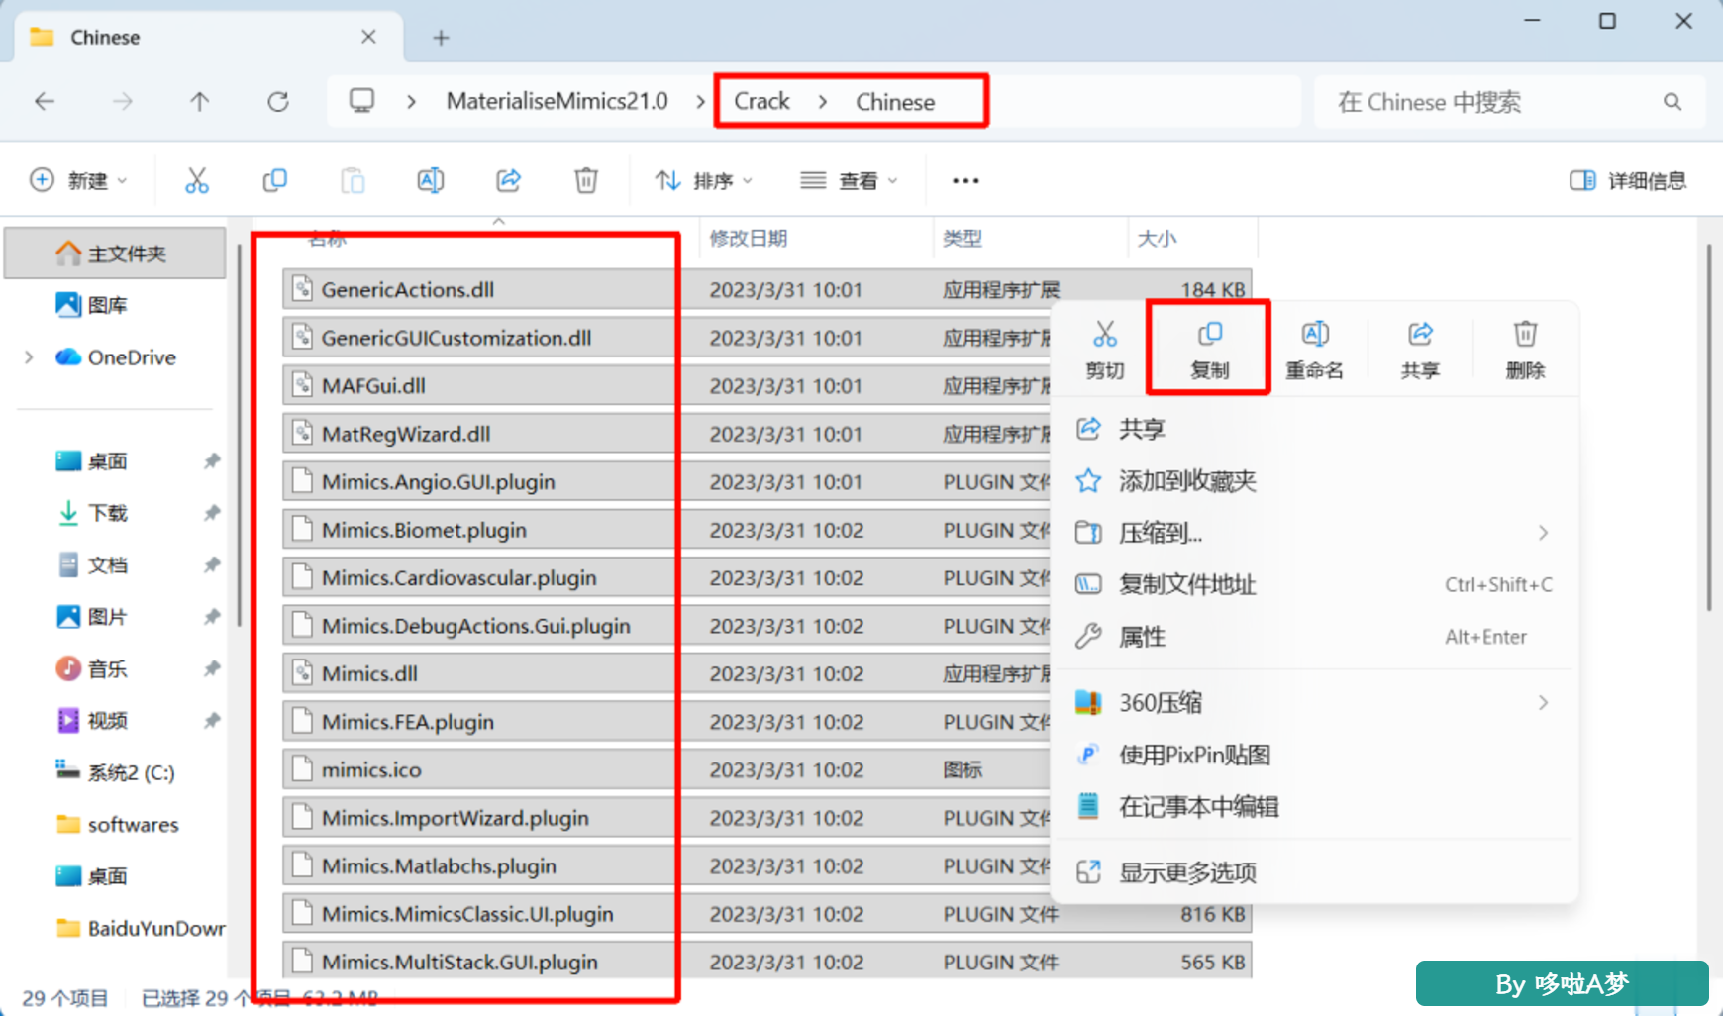Open the 查看 (View) dropdown

850,180
